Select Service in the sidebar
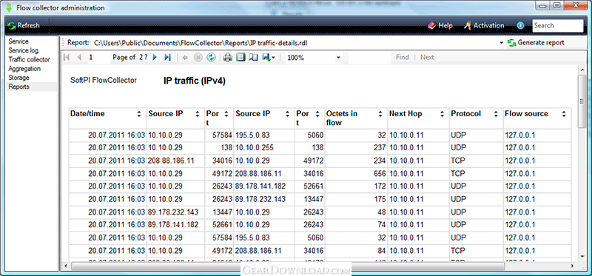The height and width of the screenshot is (276, 592). tap(18, 41)
